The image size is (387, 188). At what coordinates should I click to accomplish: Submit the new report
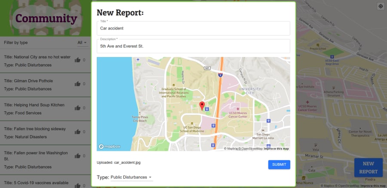pos(279,164)
